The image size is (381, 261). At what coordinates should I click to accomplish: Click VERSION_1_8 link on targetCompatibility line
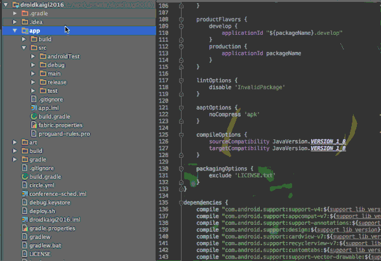tap(328, 148)
